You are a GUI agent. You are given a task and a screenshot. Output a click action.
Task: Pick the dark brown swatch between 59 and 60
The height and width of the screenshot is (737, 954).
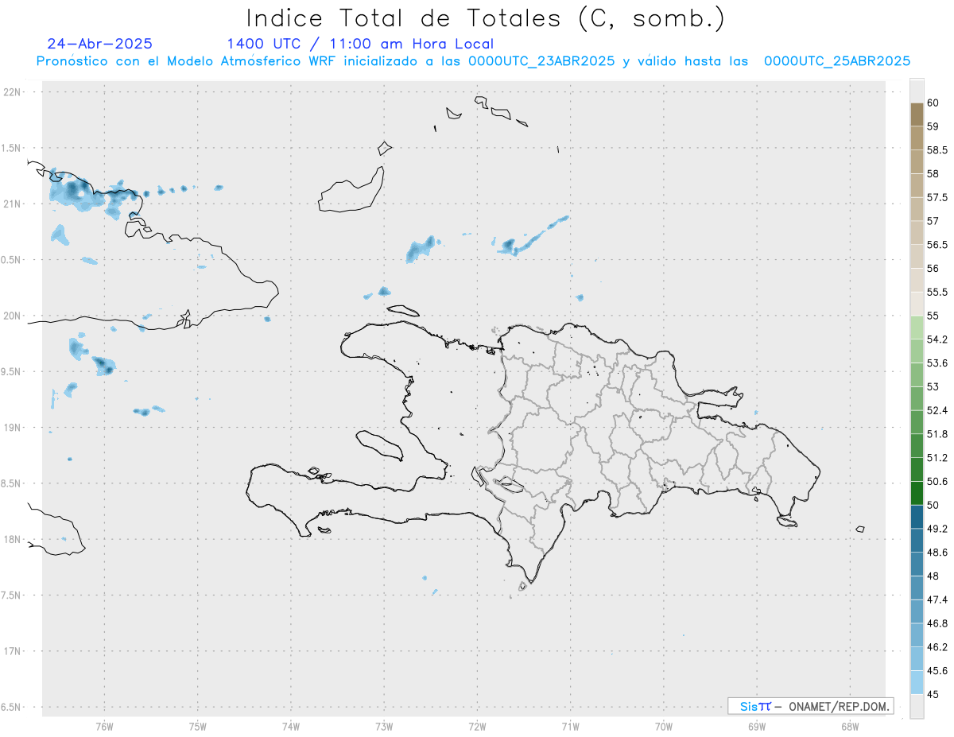pos(917,114)
